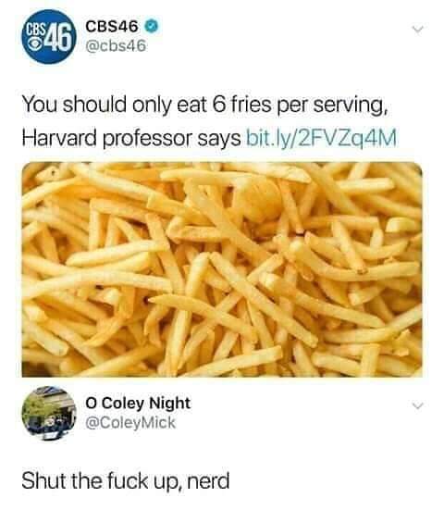
Task: Open the bit.ly/2FVZq4M link
Action: 322,138
